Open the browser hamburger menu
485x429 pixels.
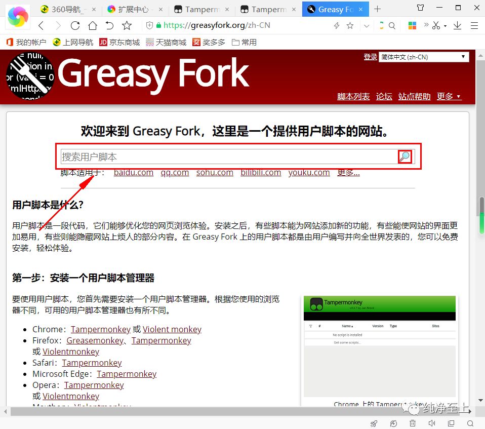[x=474, y=25]
